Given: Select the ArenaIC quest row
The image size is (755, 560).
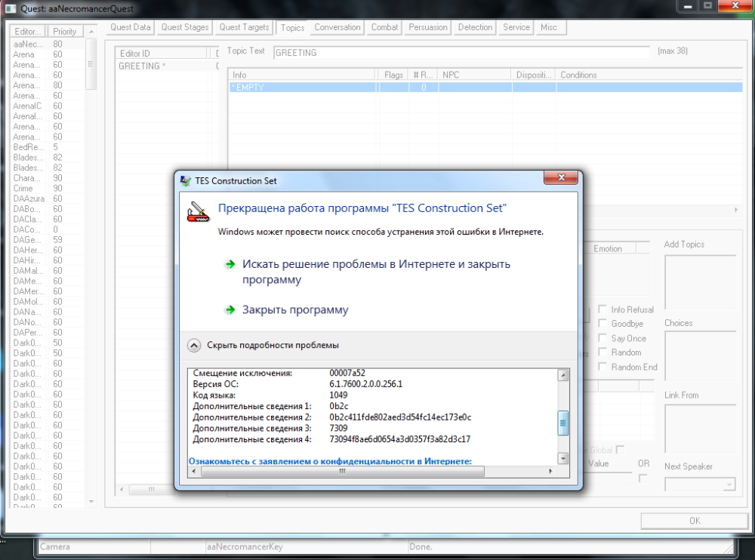Looking at the screenshot, I should click(x=47, y=106).
